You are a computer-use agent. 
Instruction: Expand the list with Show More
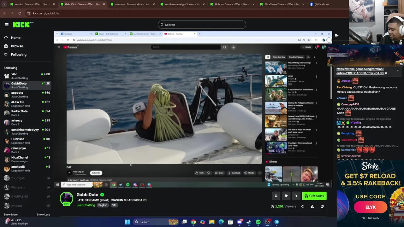pos(10,214)
